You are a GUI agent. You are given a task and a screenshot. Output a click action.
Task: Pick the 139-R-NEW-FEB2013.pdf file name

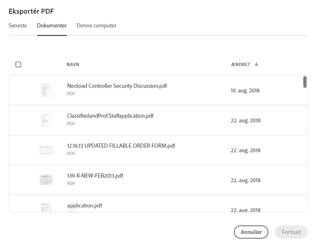coord(95,176)
